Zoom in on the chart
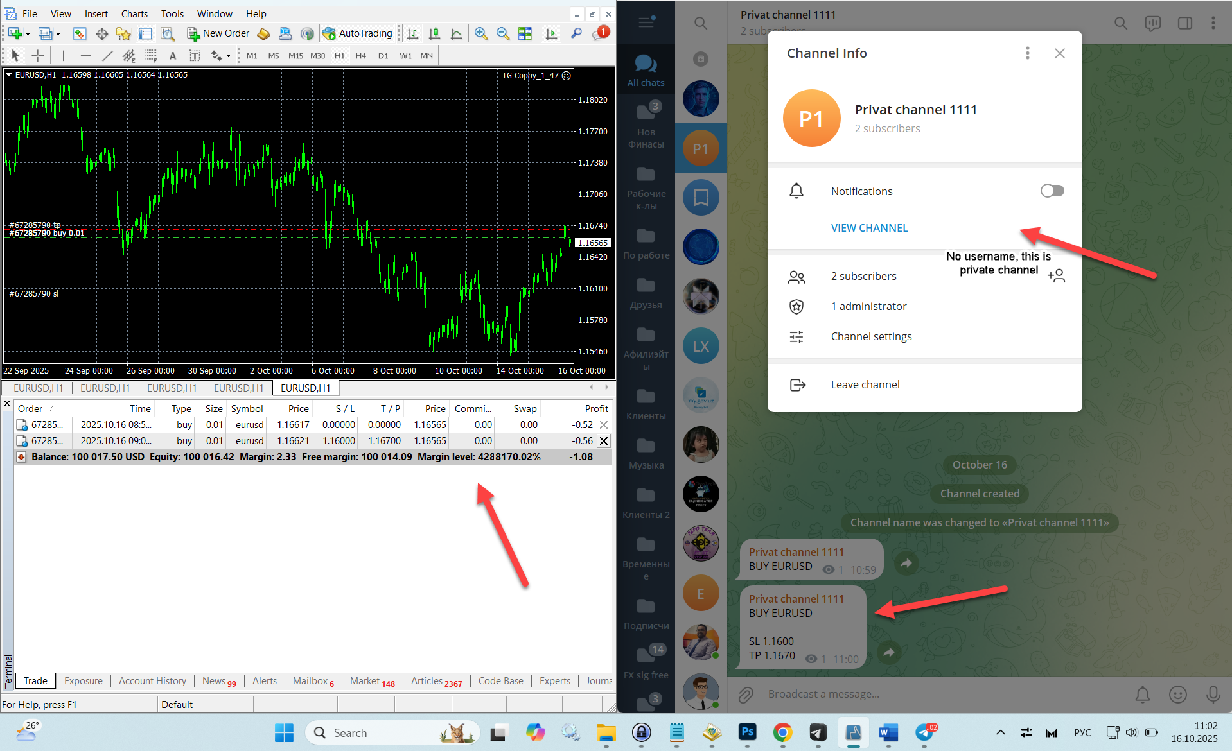This screenshot has width=1232, height=751. point(480,33)
